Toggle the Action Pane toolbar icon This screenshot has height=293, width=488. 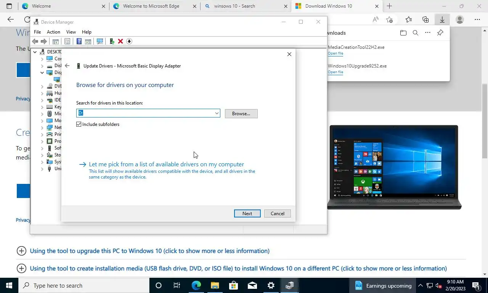[x=88, y=41]
